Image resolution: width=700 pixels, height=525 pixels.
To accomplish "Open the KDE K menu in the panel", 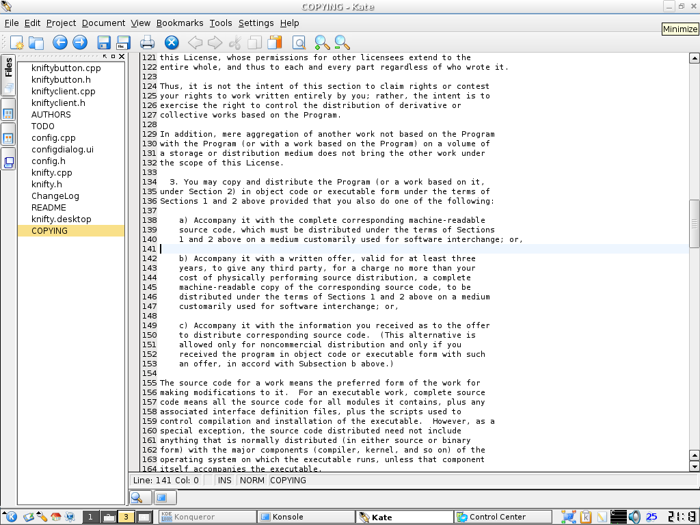I will (x=10, y=517).
